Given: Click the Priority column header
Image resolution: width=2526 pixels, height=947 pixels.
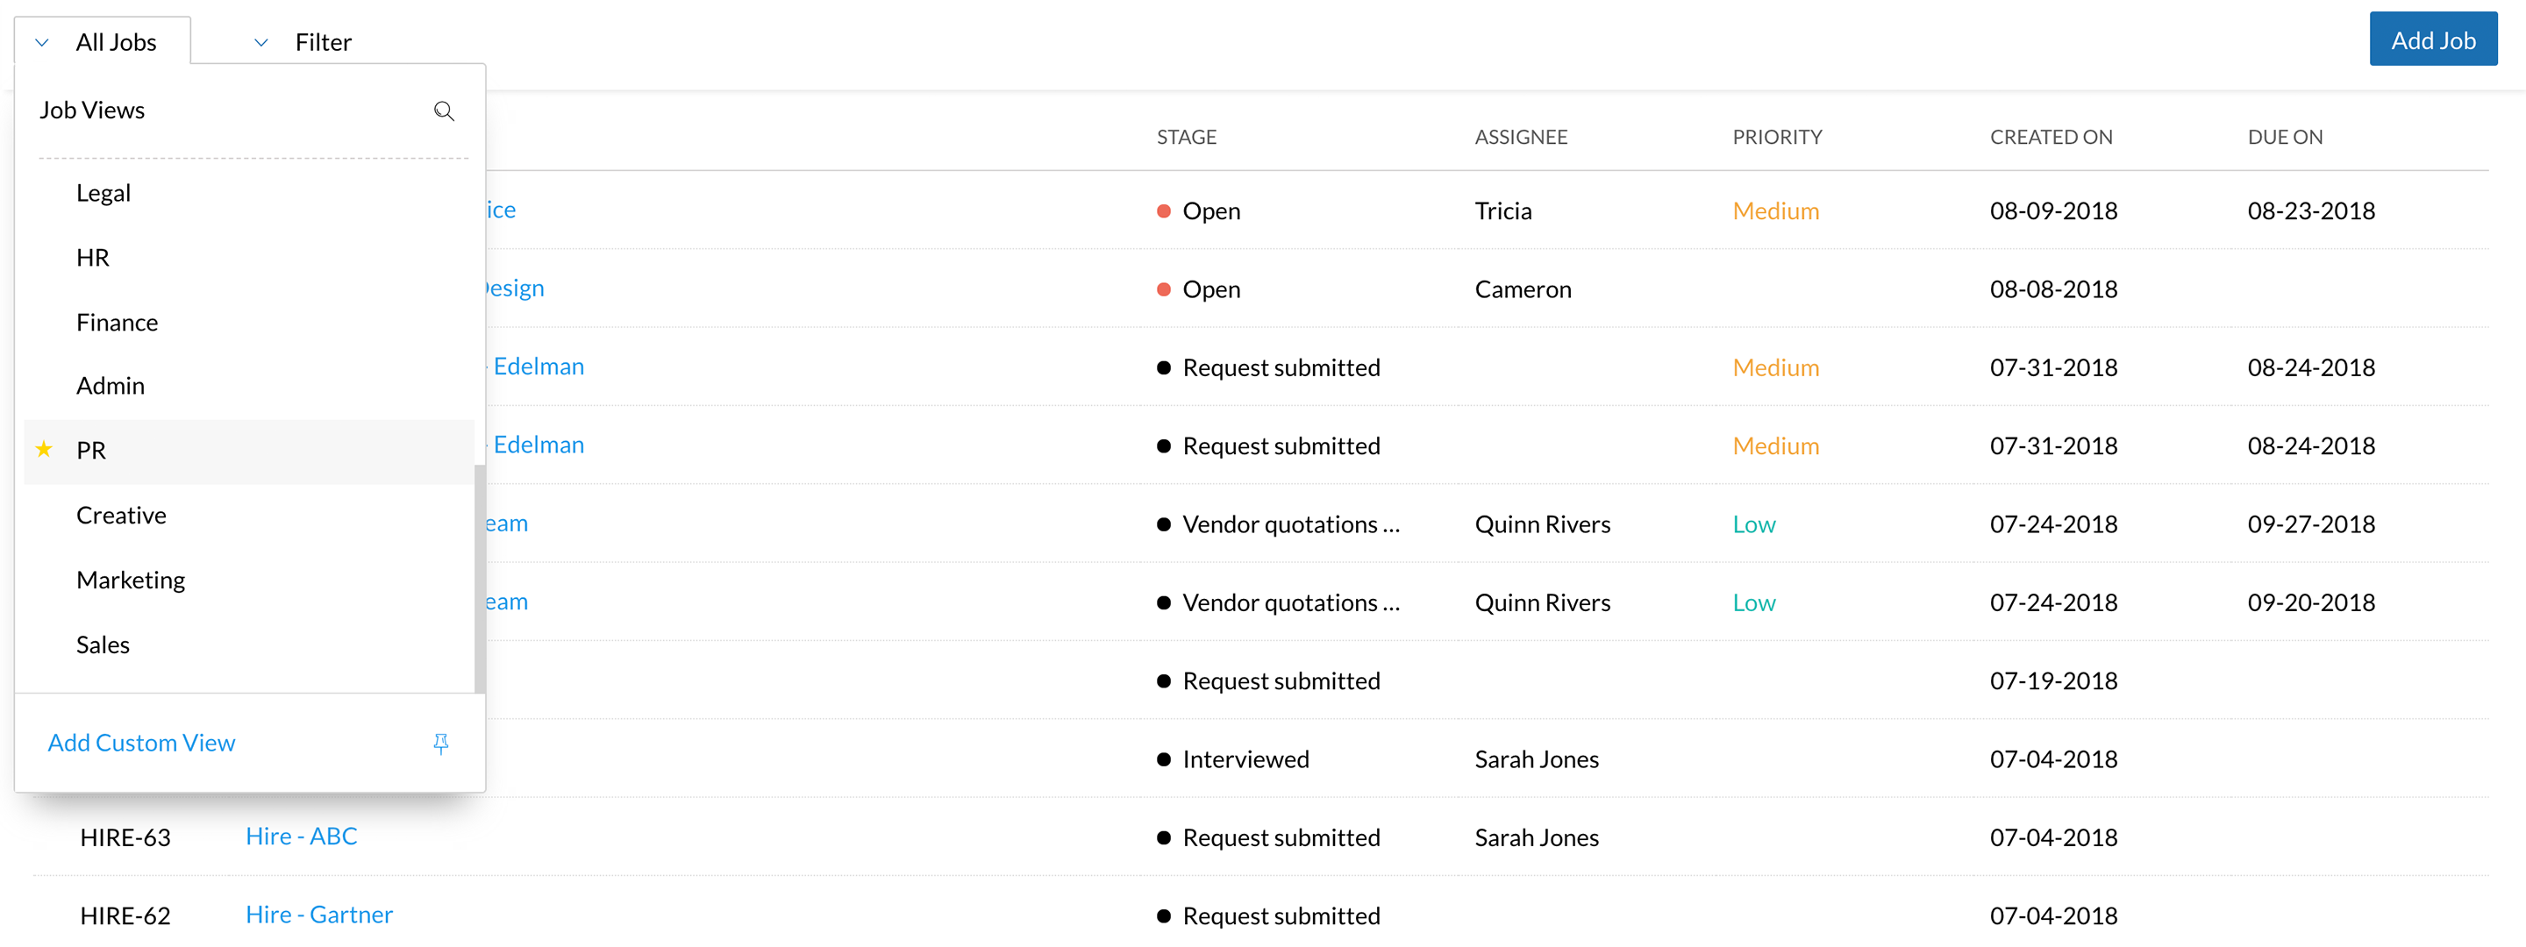Looking at the screenshot, I should click(x=1776, y=138).
